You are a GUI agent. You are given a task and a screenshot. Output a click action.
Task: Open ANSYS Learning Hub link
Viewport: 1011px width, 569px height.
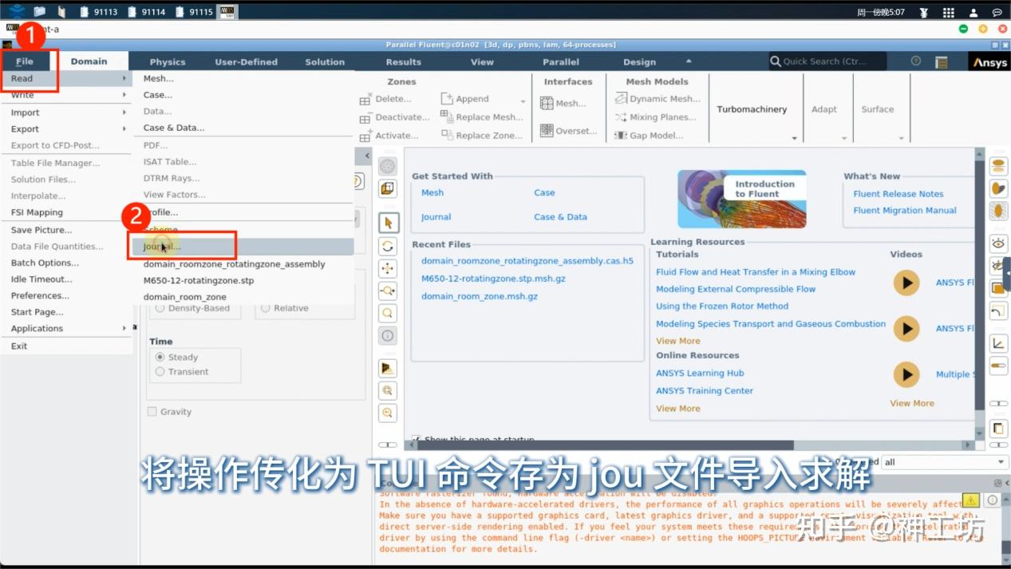coord(700,373)
